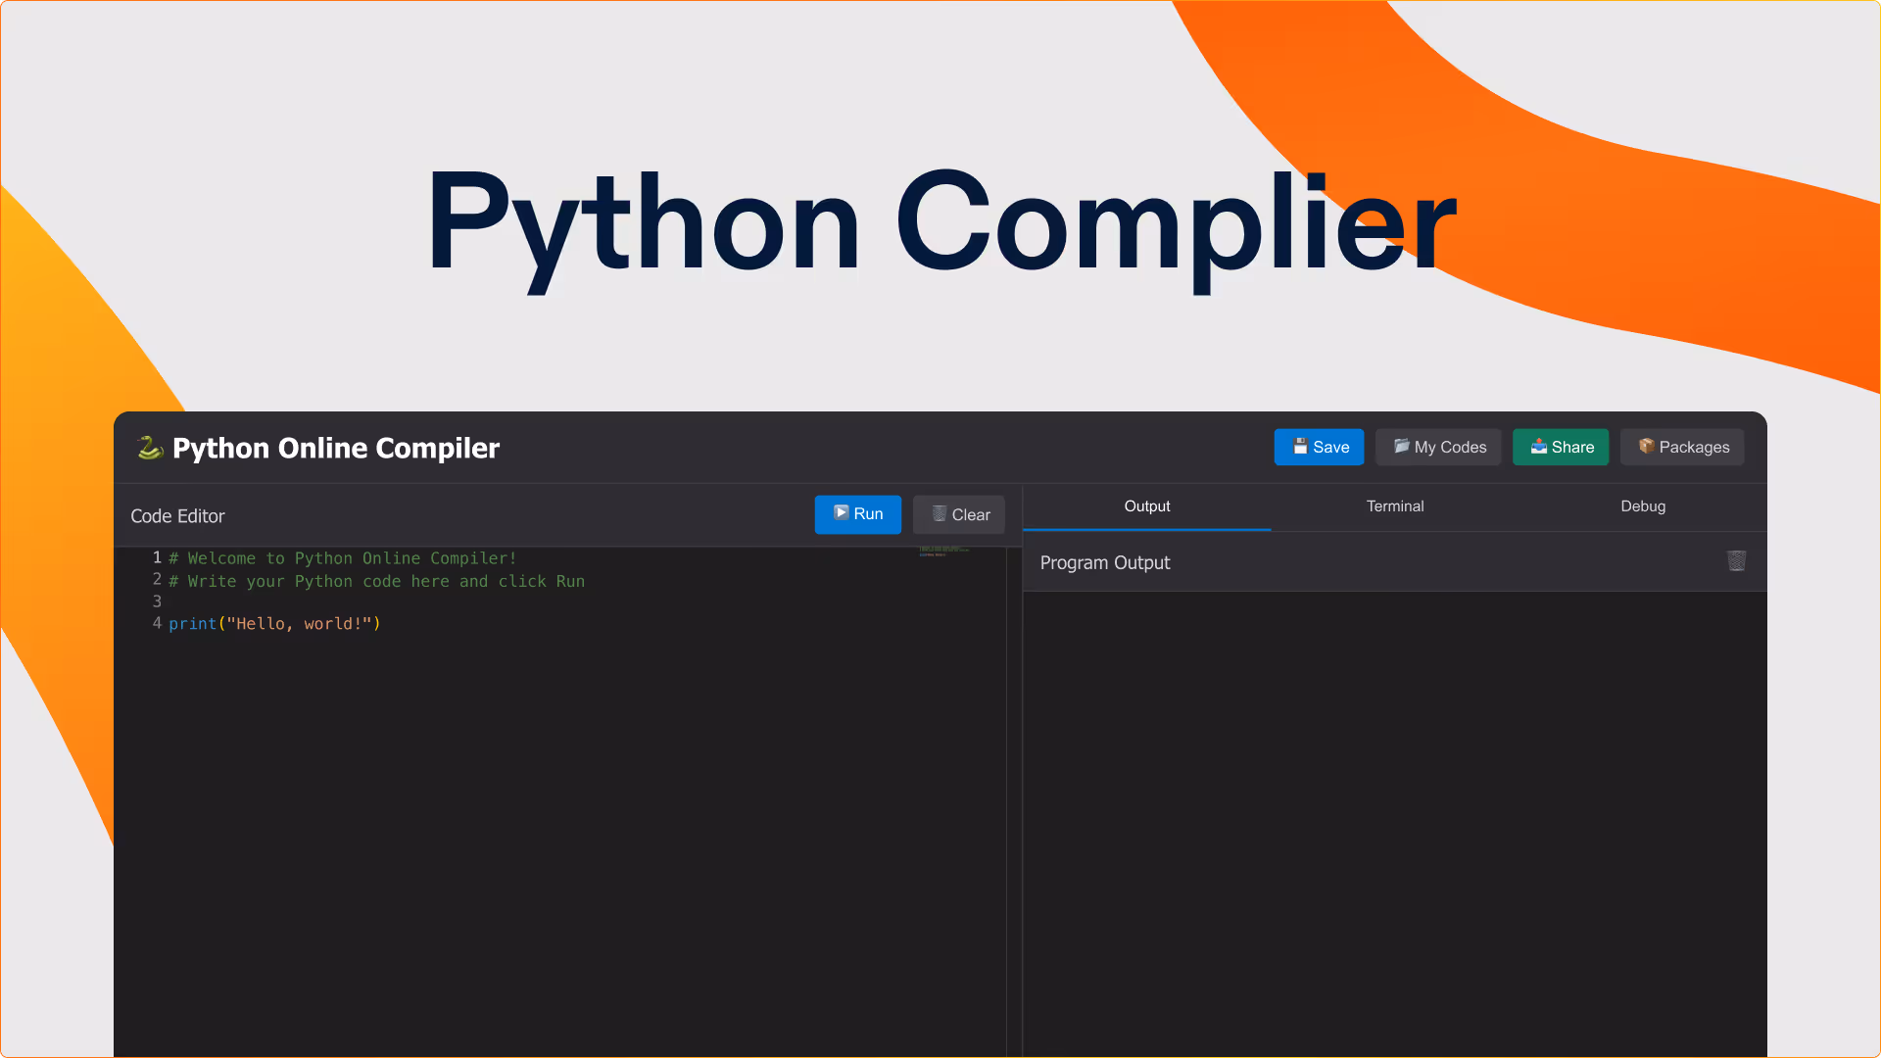The image size is (1881, 1058).
Task: Switch to the Debug tab
Action: coord(1643,506)
